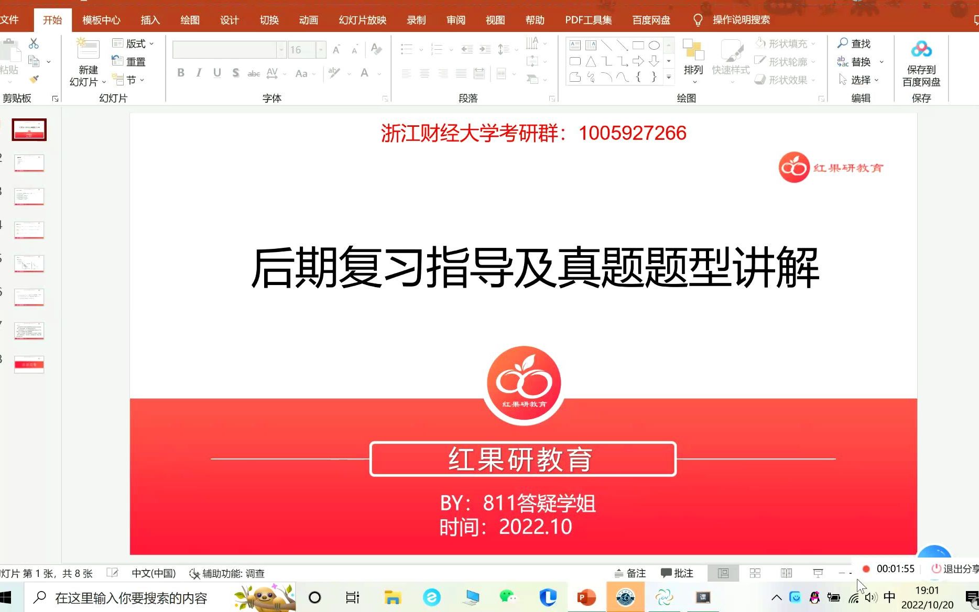The width and height of the screenshot is (979, 612).
Task: Click Find (查找) button
Action: (854, 43)
